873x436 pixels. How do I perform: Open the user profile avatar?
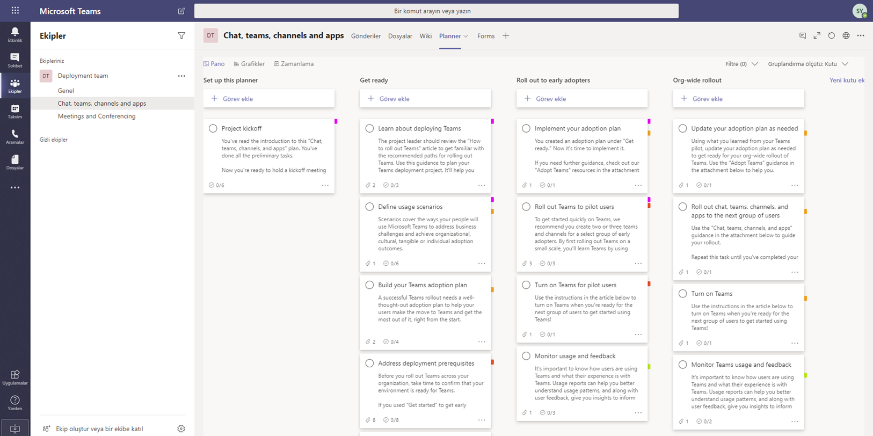click(x=860, y=11)
